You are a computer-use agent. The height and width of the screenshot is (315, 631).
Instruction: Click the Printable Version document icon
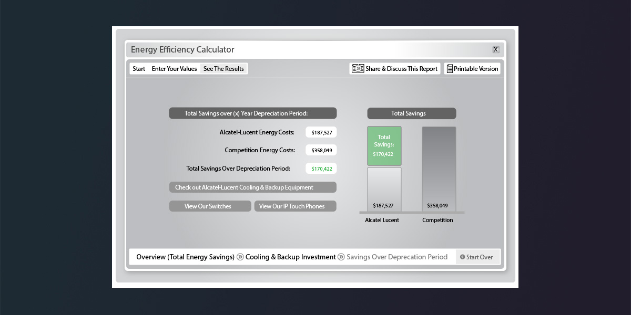(450, 69)
